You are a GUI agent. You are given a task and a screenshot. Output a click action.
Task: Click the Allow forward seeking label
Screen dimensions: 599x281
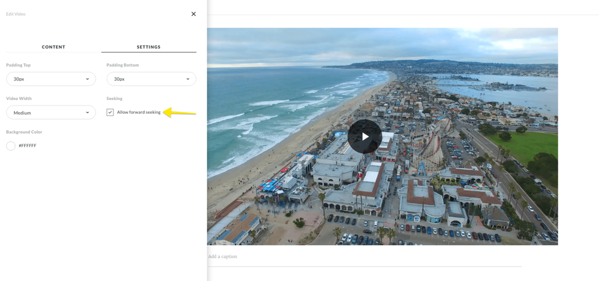pos(139,112)
